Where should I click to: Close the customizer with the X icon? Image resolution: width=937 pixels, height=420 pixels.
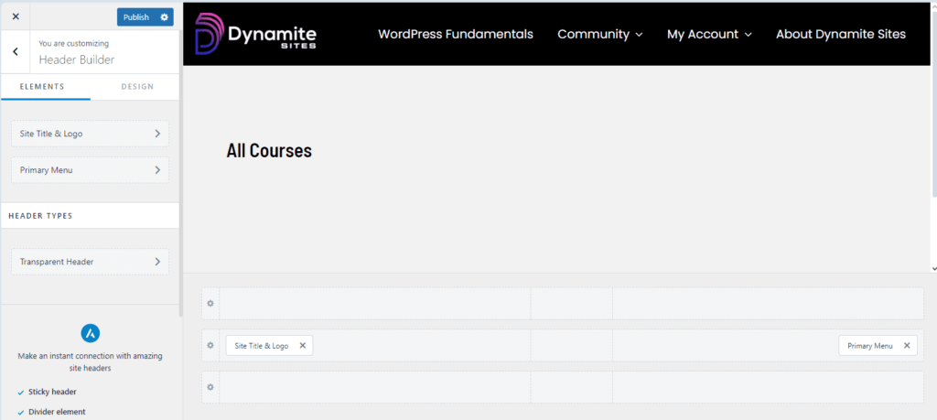pyautogui.click(x=16, y=16)
